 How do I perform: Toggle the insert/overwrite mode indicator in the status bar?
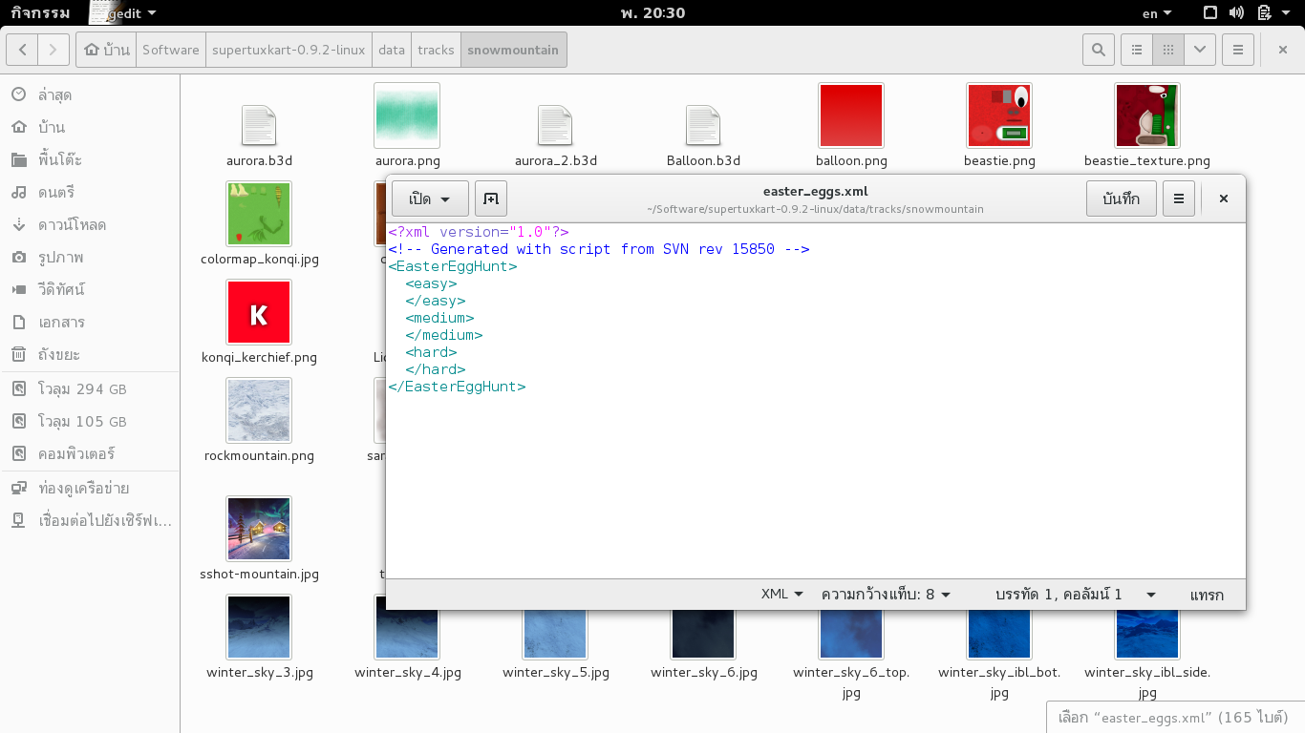click(x=1206, y=595)
